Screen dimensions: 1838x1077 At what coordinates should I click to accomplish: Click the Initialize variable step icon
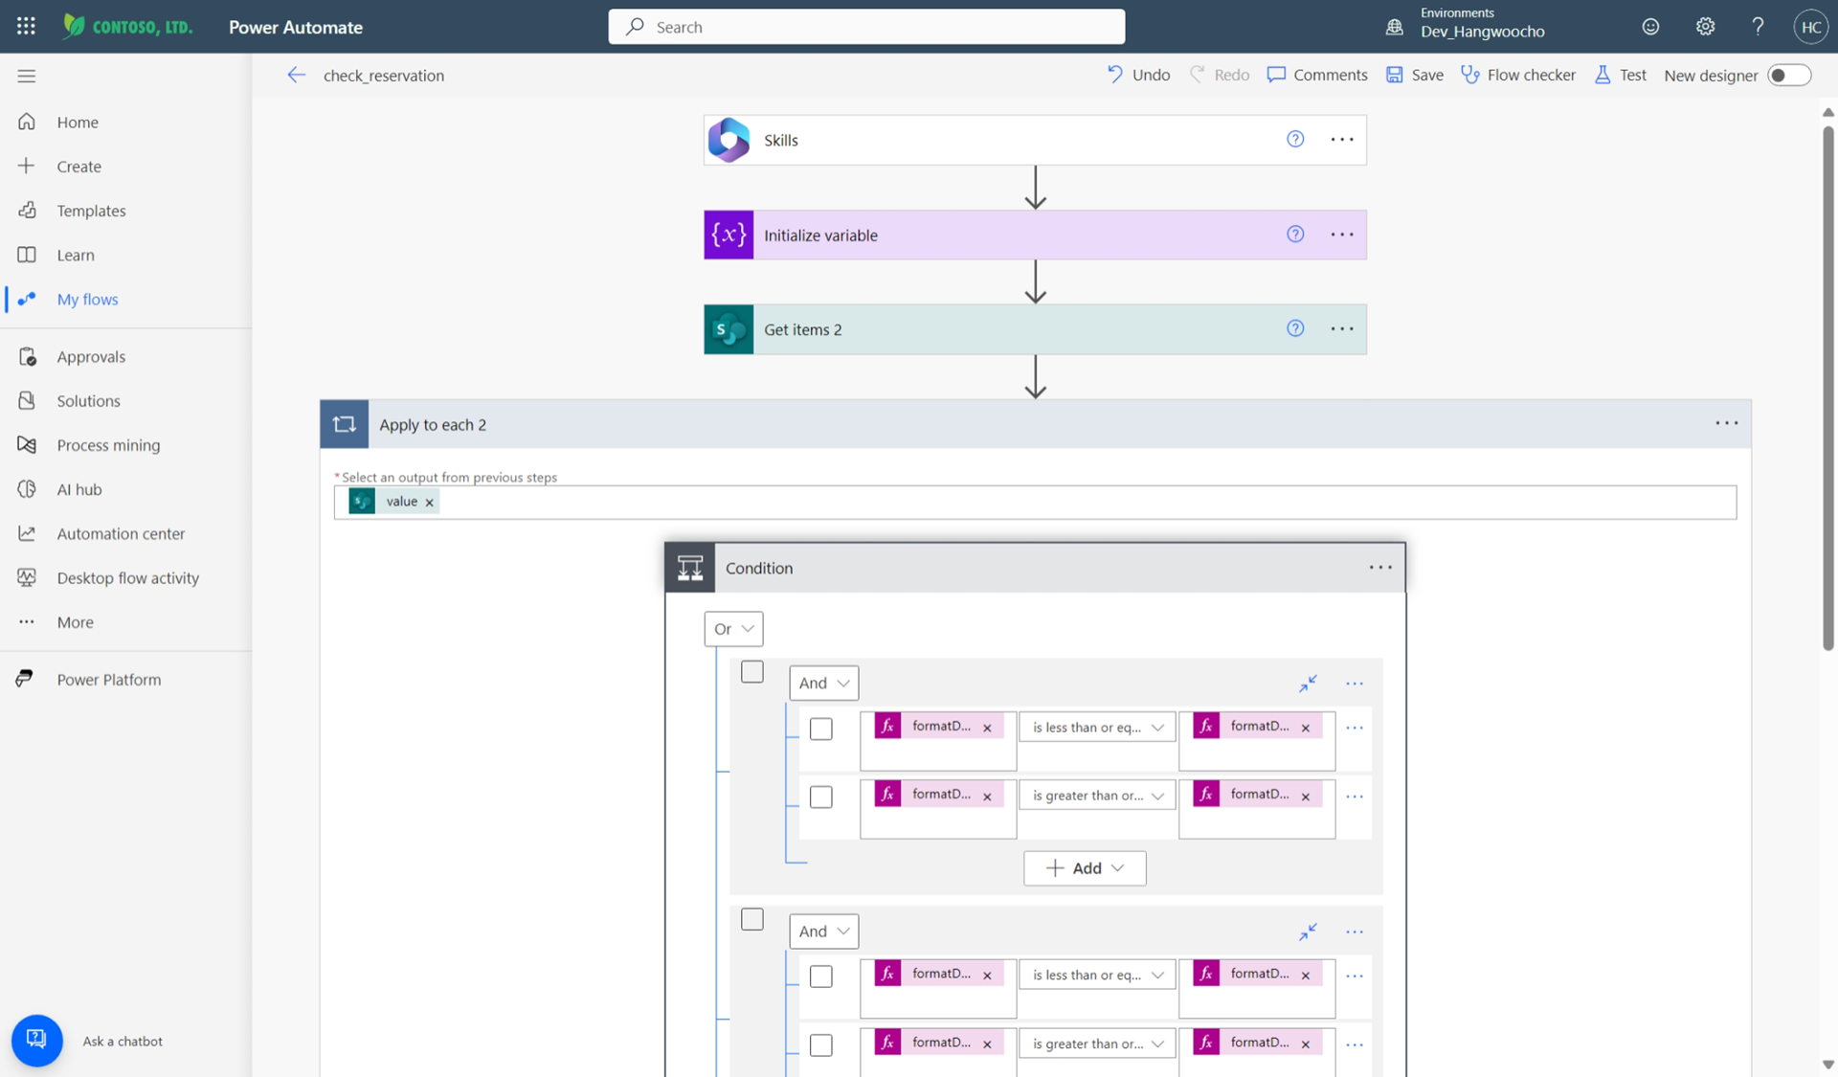[728, 235]
